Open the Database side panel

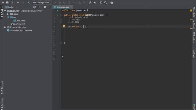pyautogui.click(x=194, y=38)
